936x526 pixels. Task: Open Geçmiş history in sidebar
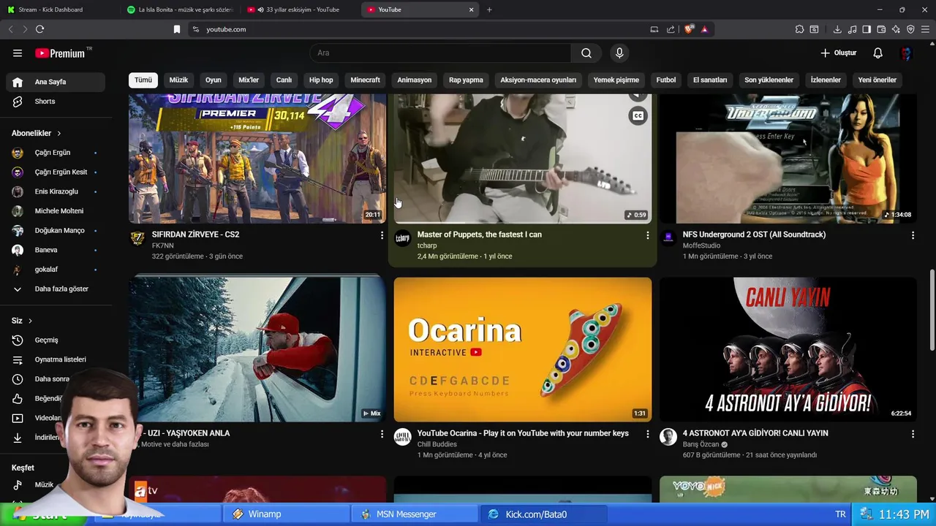click(x=56, y=340)
